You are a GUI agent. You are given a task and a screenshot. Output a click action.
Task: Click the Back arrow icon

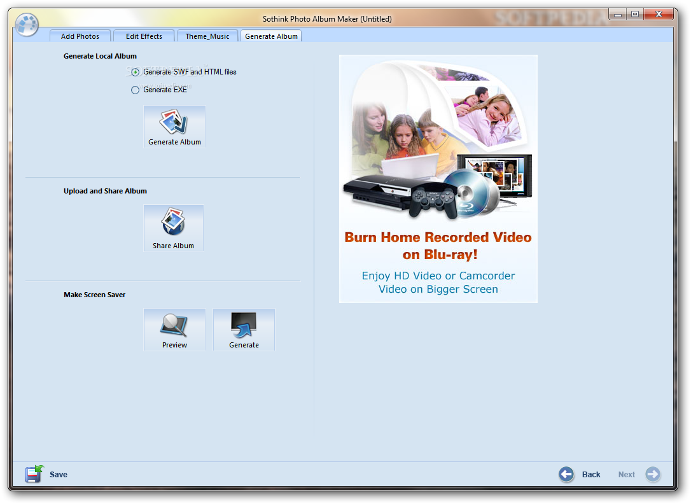pos(566,475)
